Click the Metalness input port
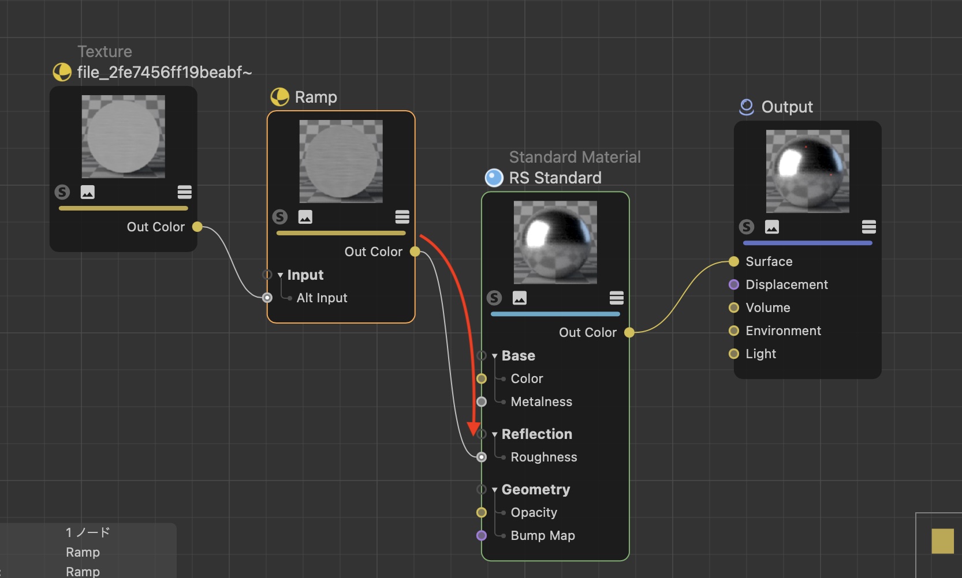Viewport: 962px width, 578px height. click(482, 401)
